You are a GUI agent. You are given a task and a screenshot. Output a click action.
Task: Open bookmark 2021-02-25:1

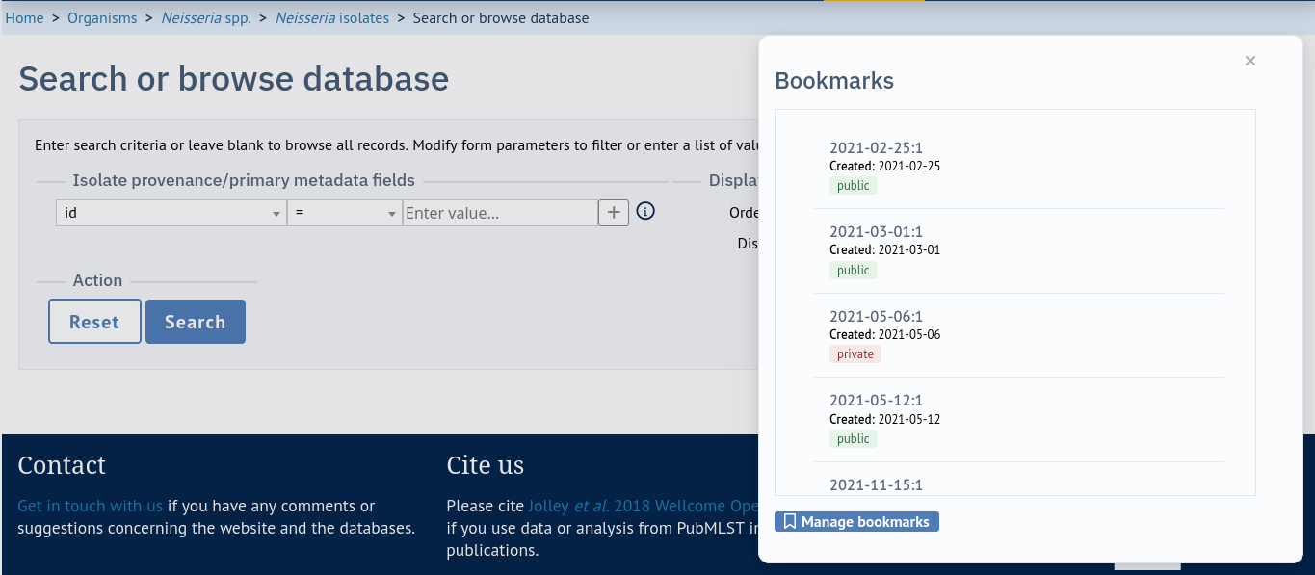[x=876, y=147]
